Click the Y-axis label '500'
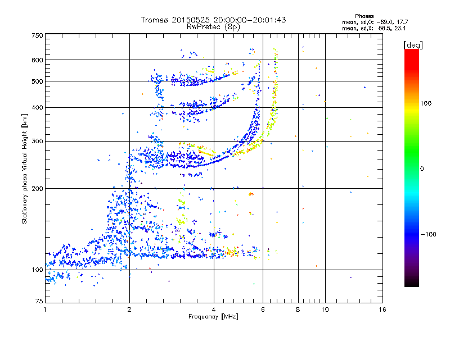Image resolution: width=450 pixels, height=337 pixels. 38,81
